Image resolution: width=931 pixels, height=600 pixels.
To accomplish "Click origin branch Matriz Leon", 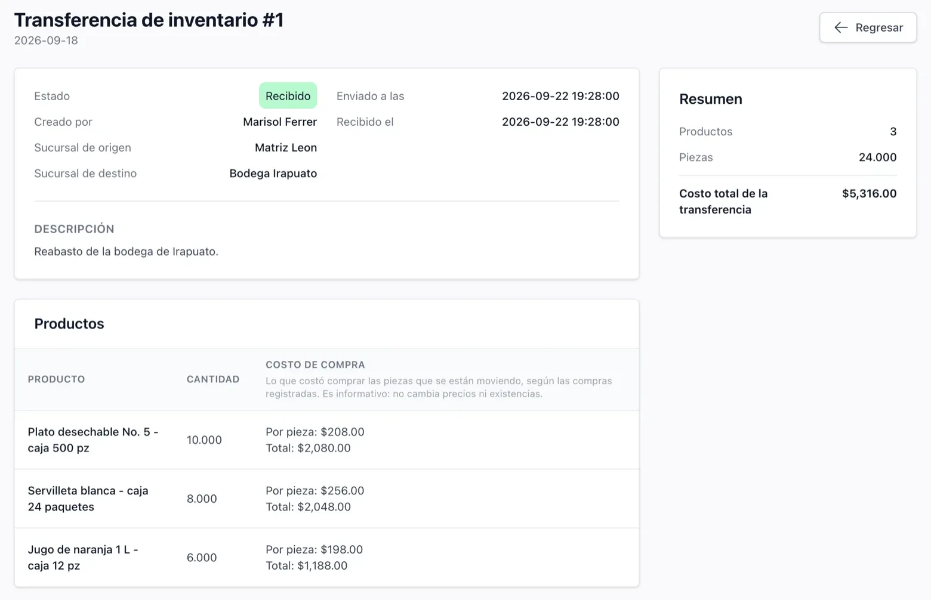I will [286, 147].
